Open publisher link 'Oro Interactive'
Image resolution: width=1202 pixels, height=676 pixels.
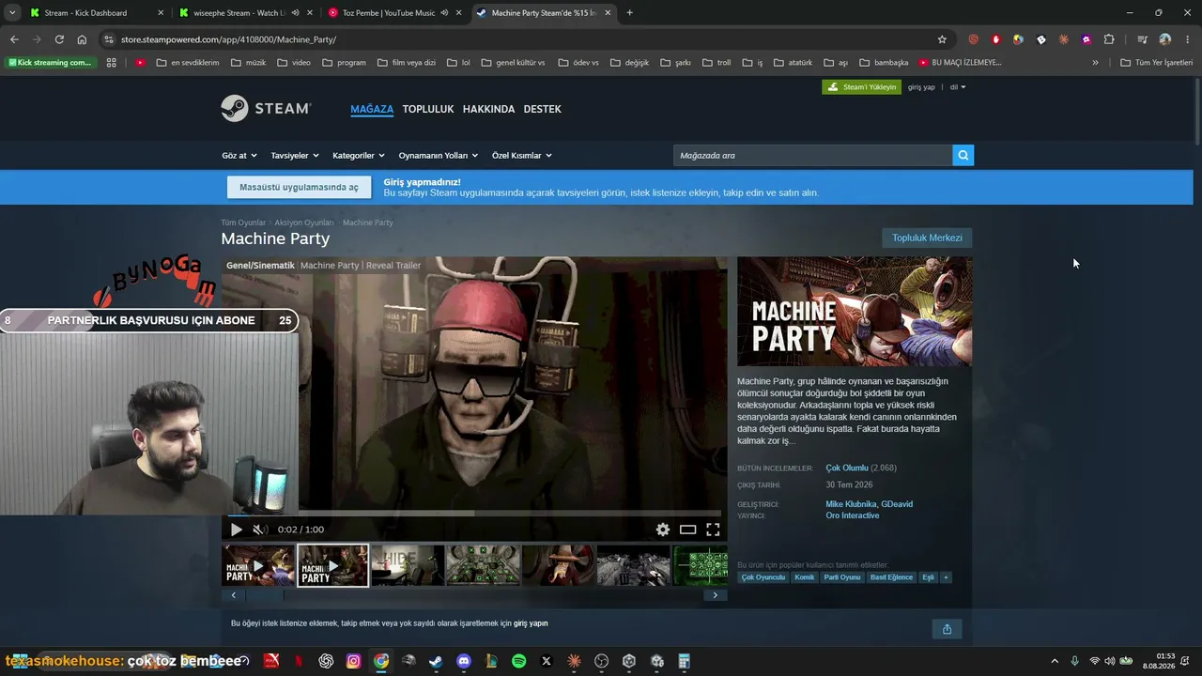click(853, 515)
